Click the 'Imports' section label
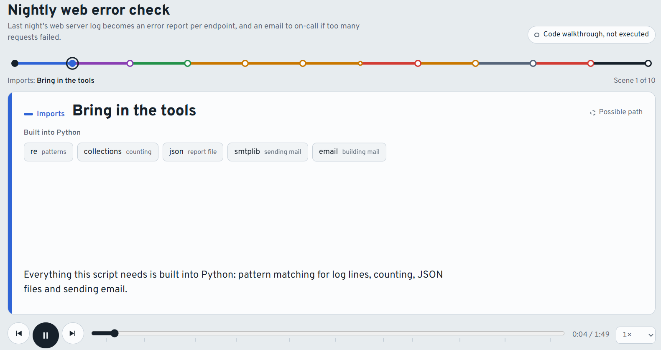Viewport: 661px width, 350px height. [51, 114]
